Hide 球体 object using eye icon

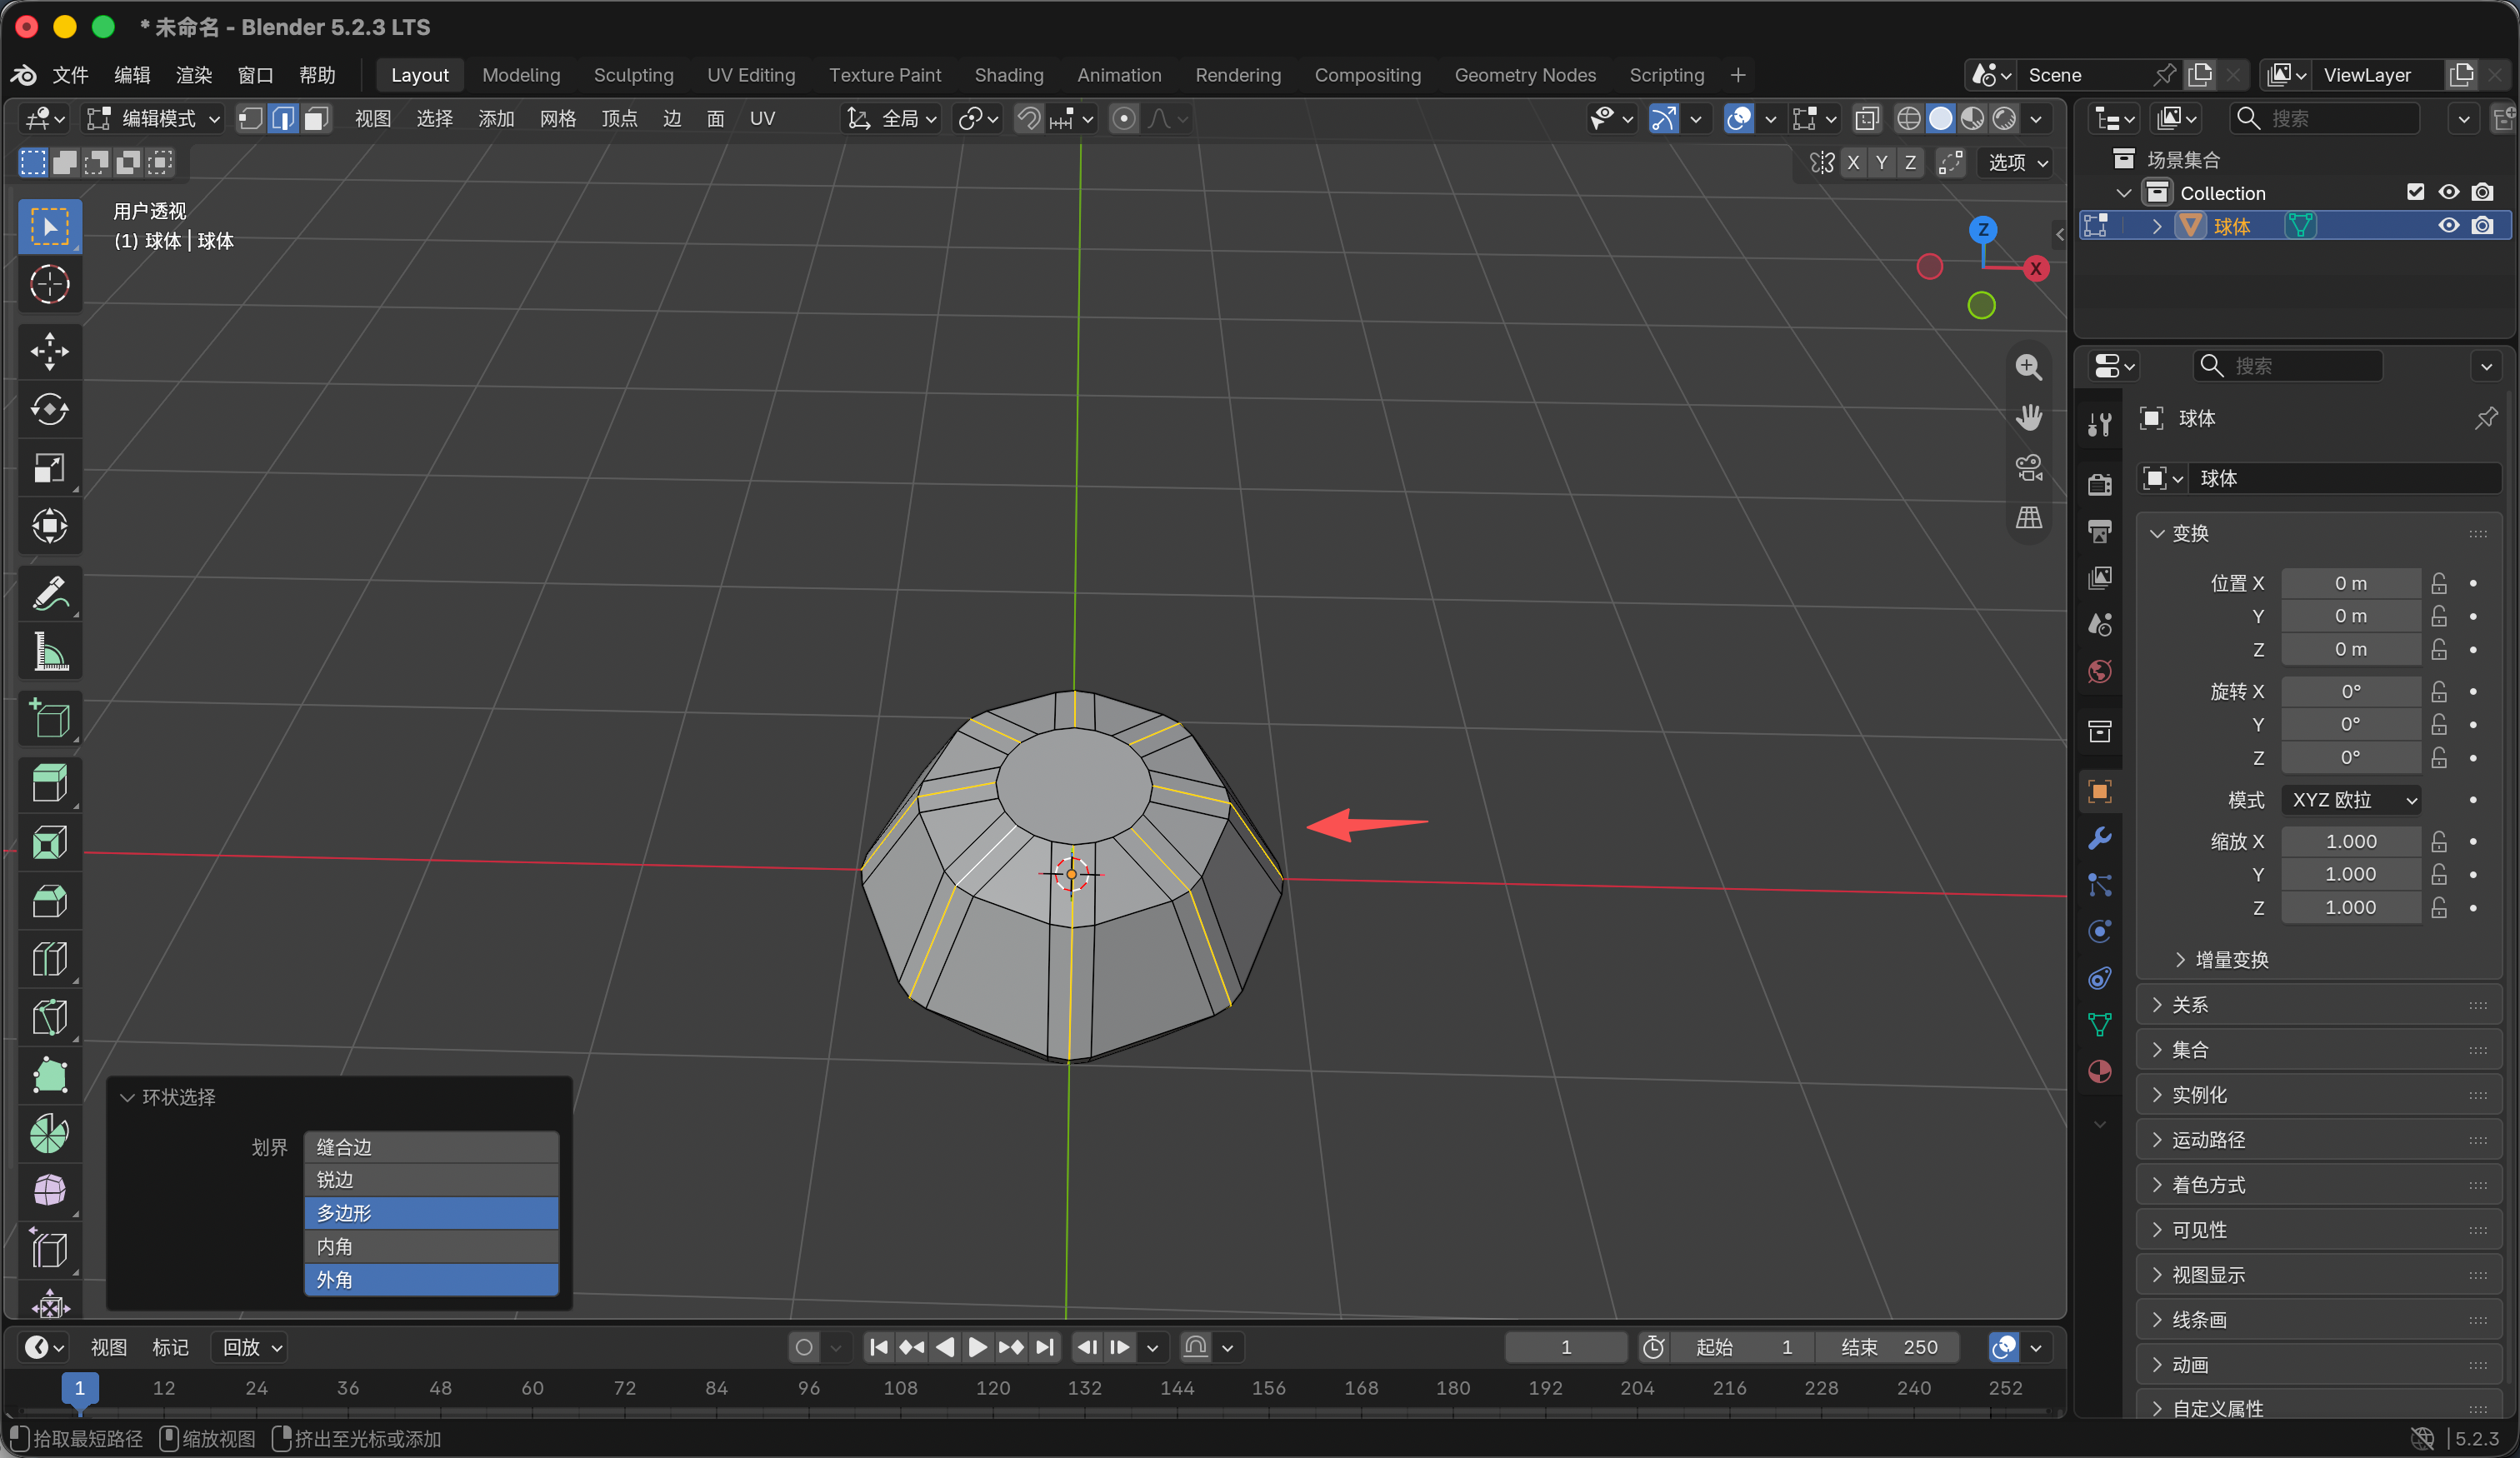pos(2449,226)
